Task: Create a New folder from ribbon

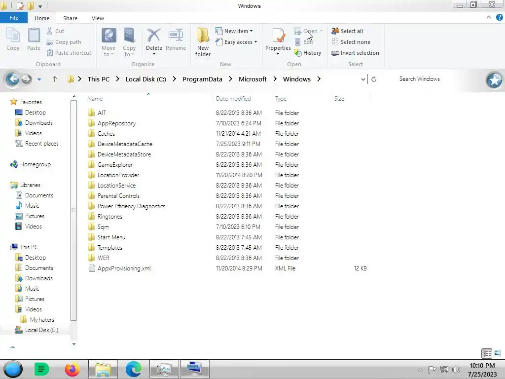Action: click(x=203, y=42)
